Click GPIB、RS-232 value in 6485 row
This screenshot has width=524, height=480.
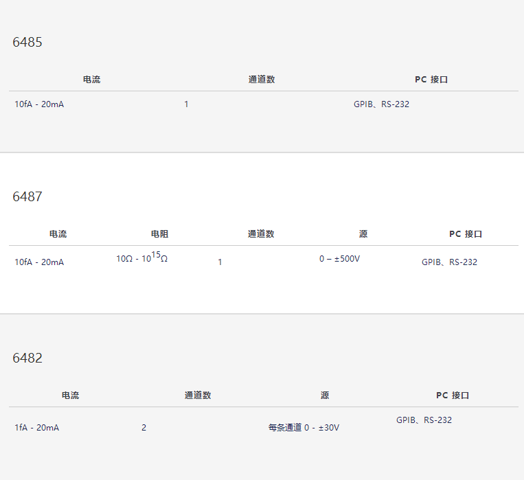(x=381, y=104)
